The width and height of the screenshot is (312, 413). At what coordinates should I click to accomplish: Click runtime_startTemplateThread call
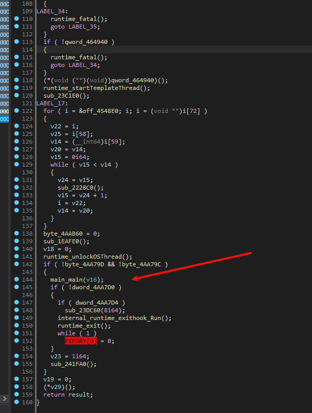tap(91, 88)
